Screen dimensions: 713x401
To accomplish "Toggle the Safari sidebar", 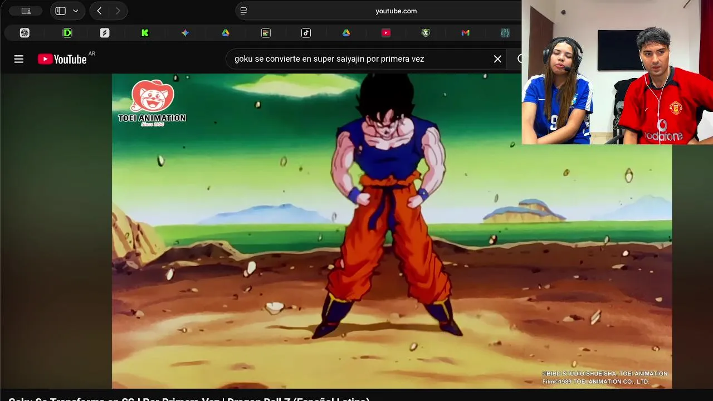I will click(61, 11).
